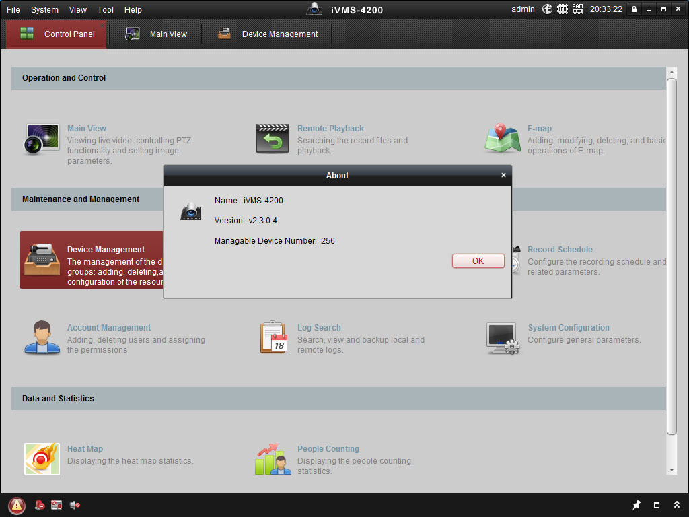Click the network status globe icon
The image size is (689, 517).
(x=547, y=9)
